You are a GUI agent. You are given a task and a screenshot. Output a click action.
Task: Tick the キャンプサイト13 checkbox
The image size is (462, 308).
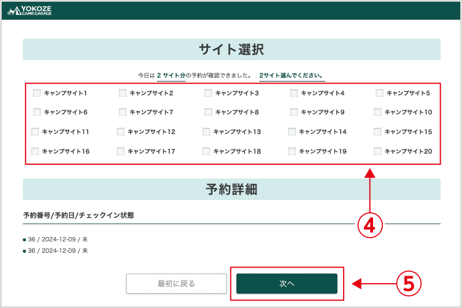coord(206,132)
